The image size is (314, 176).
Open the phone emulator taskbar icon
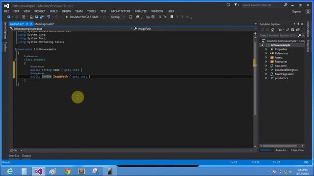(109, 172)
